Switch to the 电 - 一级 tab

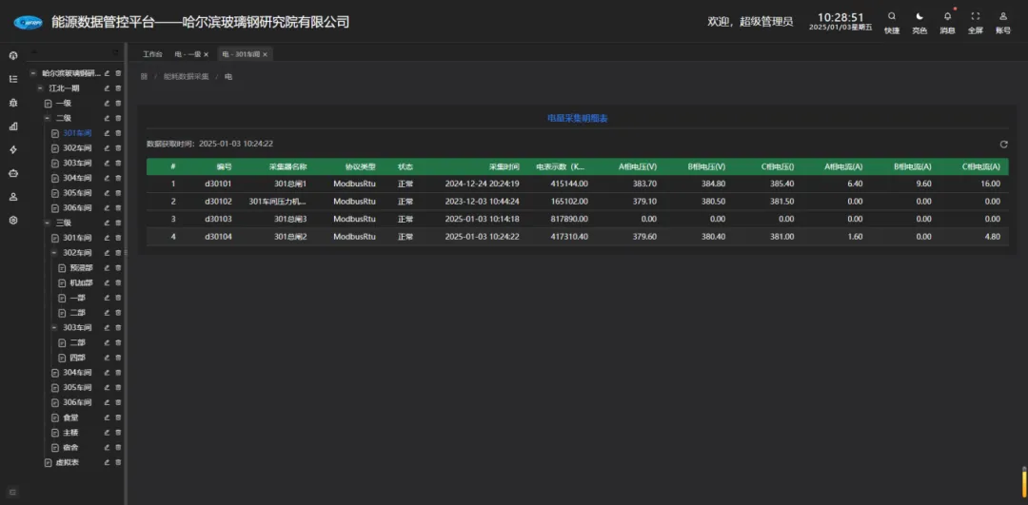tap(188, 54)
